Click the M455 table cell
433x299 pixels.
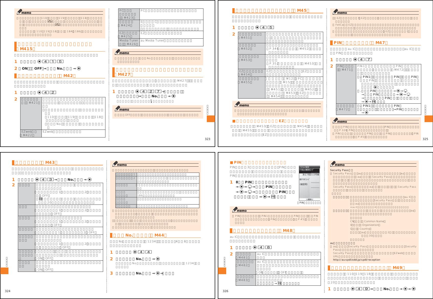(x=252, y=88)
